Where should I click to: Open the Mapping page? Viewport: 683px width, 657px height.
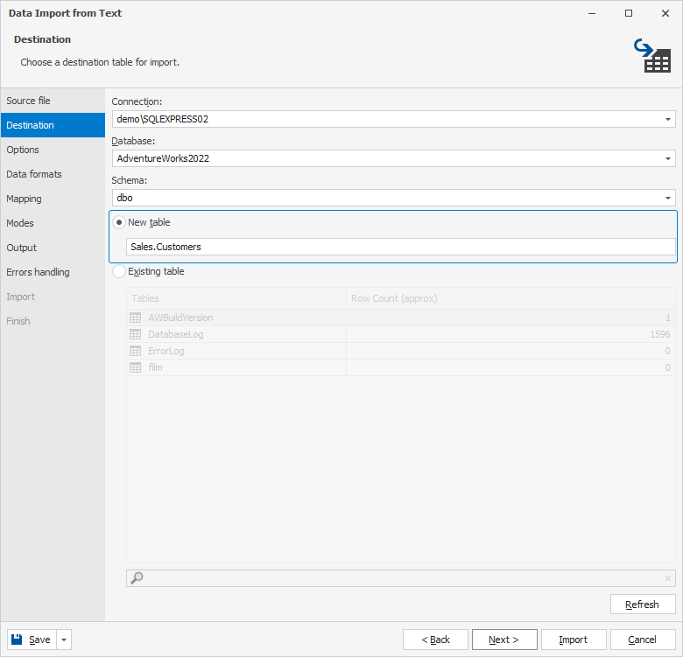pyautogui.click(x=53, y=199)
